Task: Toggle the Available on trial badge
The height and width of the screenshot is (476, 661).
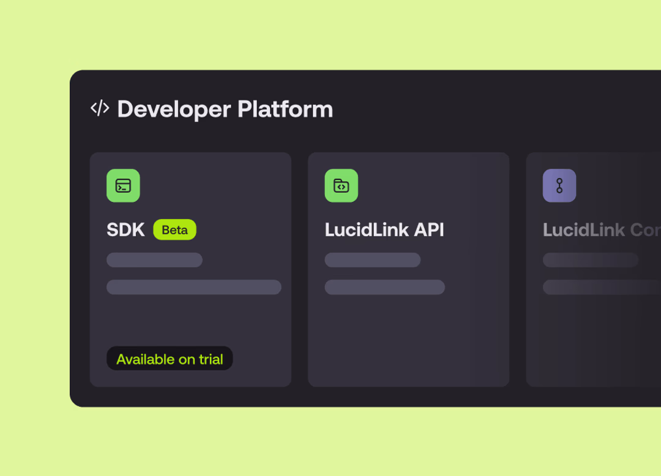Action: click(170, 359)
